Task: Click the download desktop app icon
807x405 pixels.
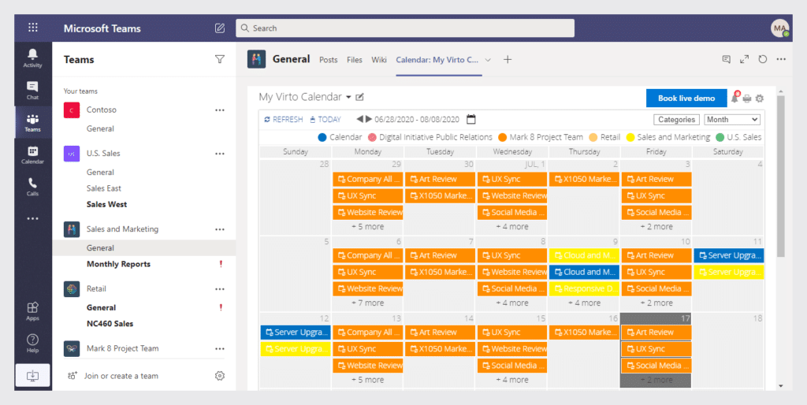Action: (x=33, y=375)
